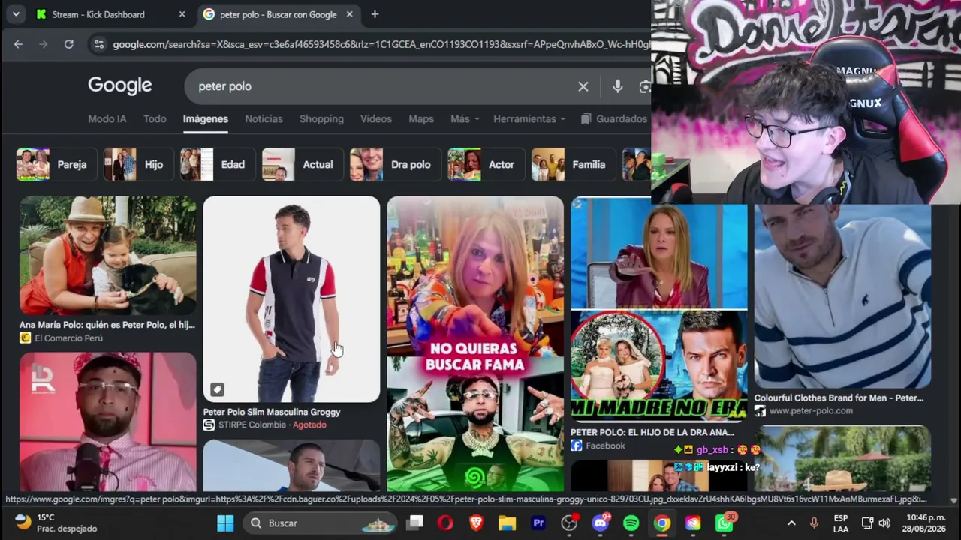Switch to the Noticias tab
This screenshot has height=540, width=961.
[x=264, y=119]
